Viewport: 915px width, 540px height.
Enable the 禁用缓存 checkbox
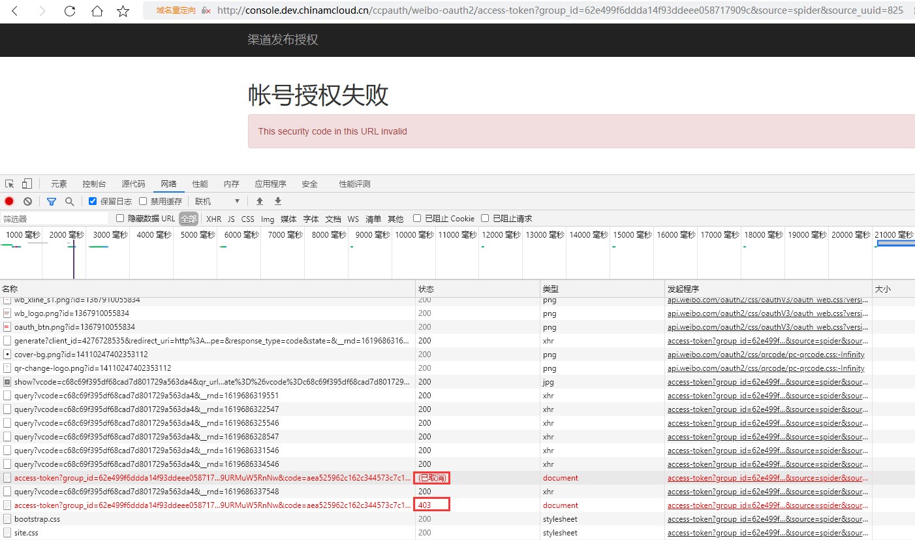coord(143,201)
